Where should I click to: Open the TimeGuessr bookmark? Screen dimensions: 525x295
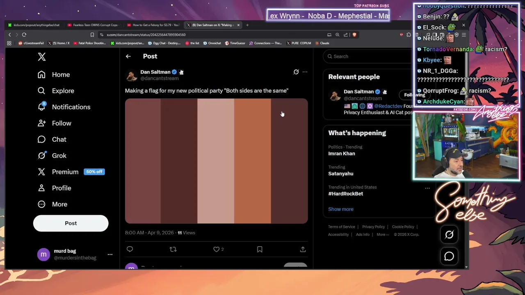coord(235,43)
